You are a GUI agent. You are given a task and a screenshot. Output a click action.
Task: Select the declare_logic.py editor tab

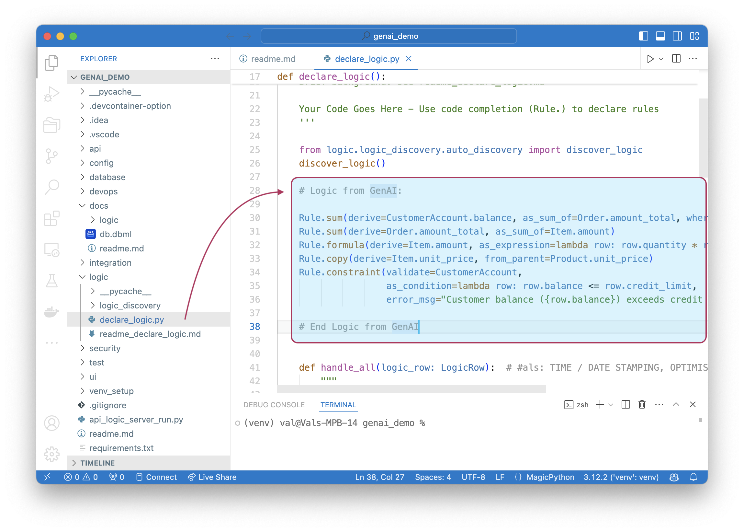pos(366,59)
